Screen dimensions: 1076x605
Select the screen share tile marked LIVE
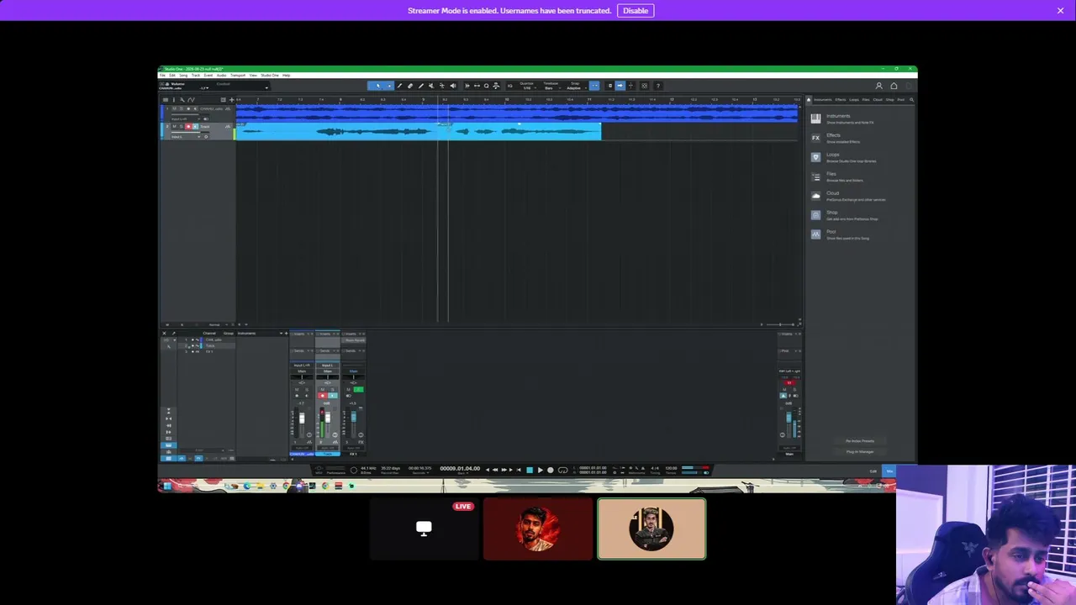(x=424, y=529)
